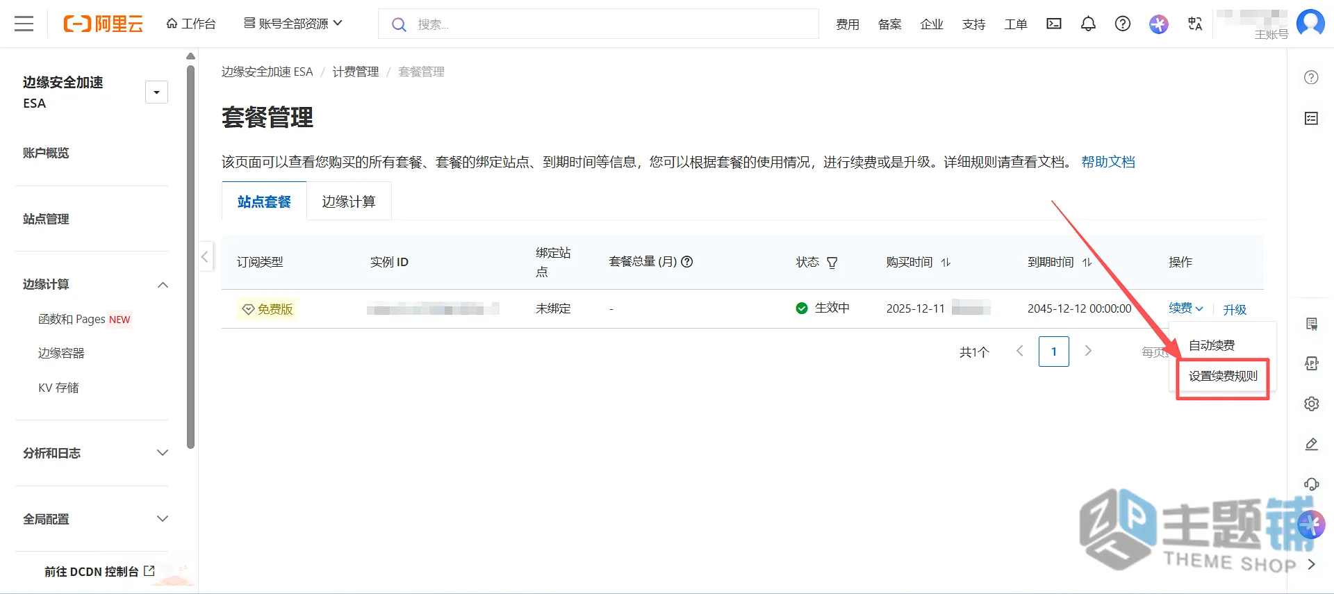Click the Alibaba Cloud logo
1334x594 pixels.
[x=103, y=24]
